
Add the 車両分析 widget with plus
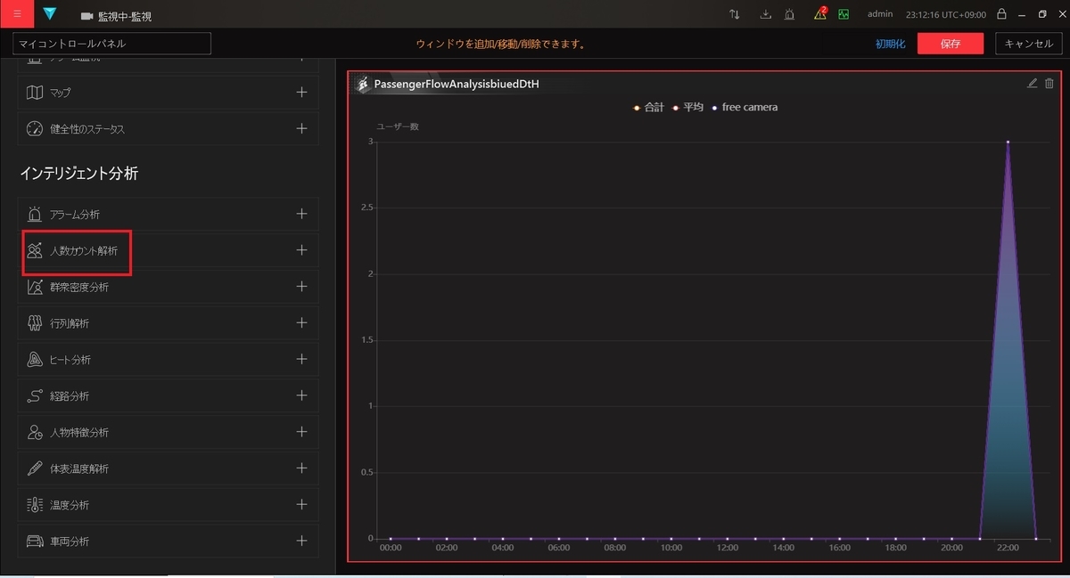click(x=301, y=541)
